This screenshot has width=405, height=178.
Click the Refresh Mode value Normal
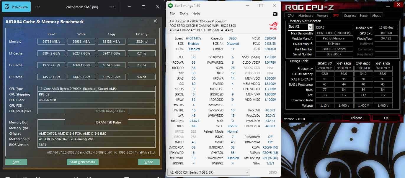pyautogui.click(x=233, y=131)
